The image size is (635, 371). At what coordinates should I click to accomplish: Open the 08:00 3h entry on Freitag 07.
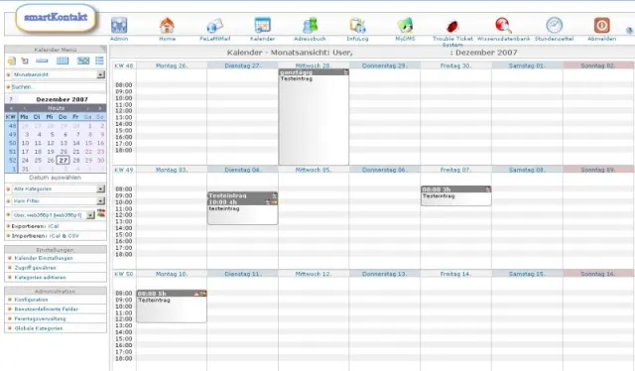click(x=455, y=195)
